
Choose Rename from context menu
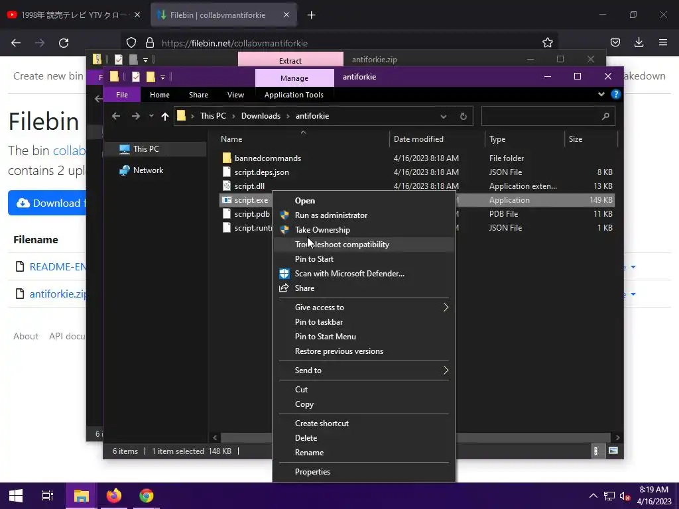click(x=309, y=453)
